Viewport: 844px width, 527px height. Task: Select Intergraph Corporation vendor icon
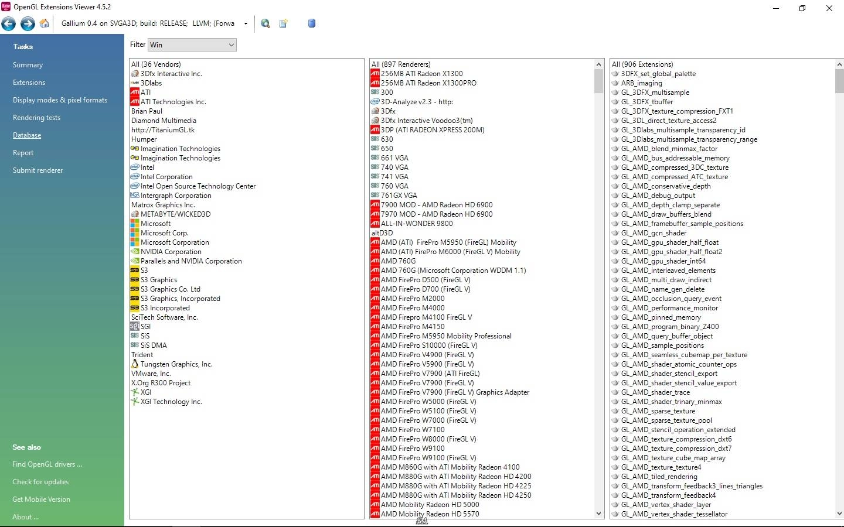[x=135, y=196]
